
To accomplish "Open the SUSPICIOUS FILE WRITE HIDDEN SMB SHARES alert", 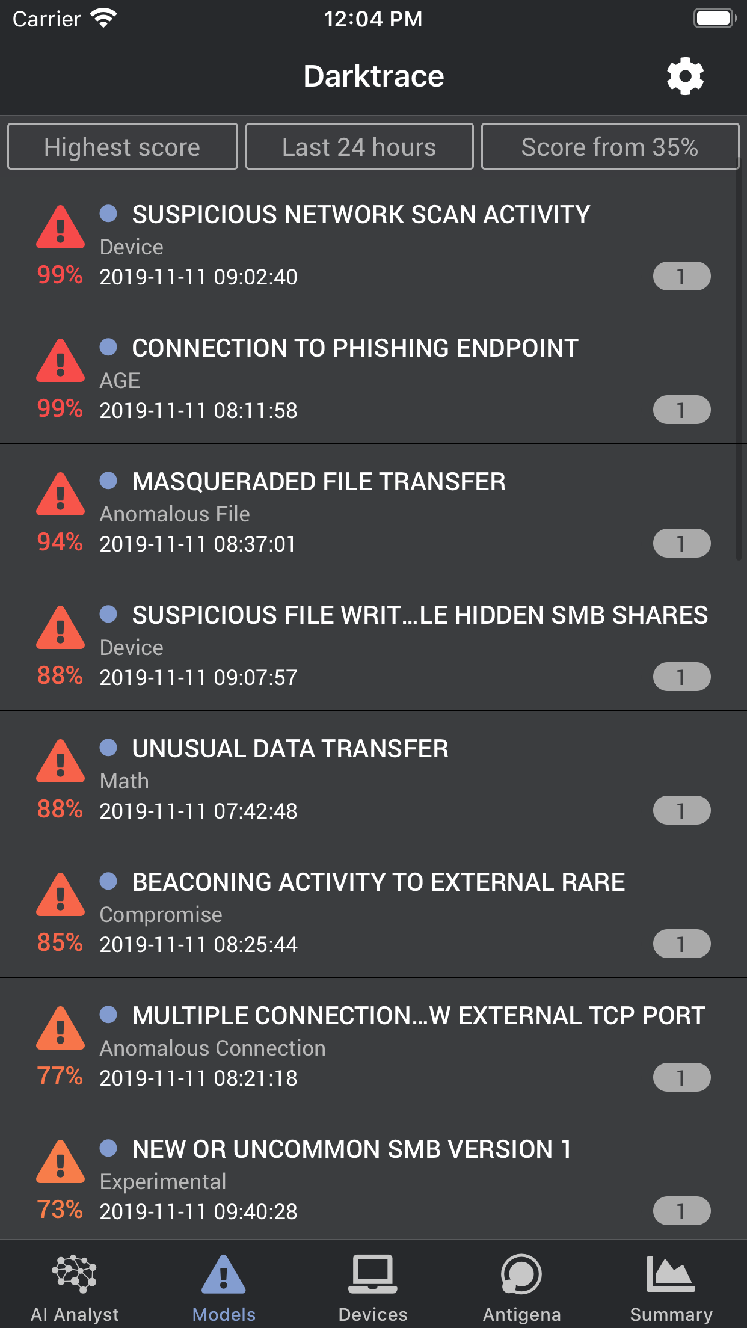I will pyautogui.click(x=373, y=644).
